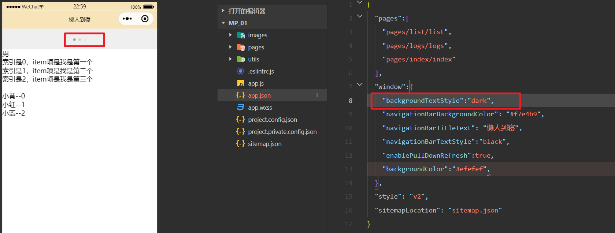The image size is (615, 233).
Task: Click the pages folder icon
Action: point(241,47)
